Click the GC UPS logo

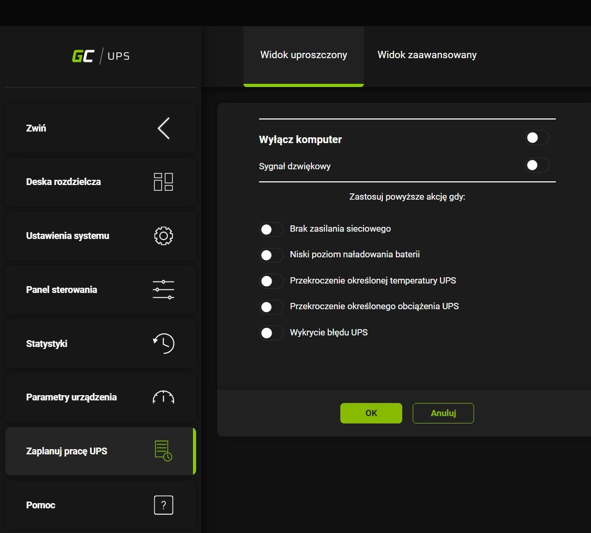pos(101,56)
